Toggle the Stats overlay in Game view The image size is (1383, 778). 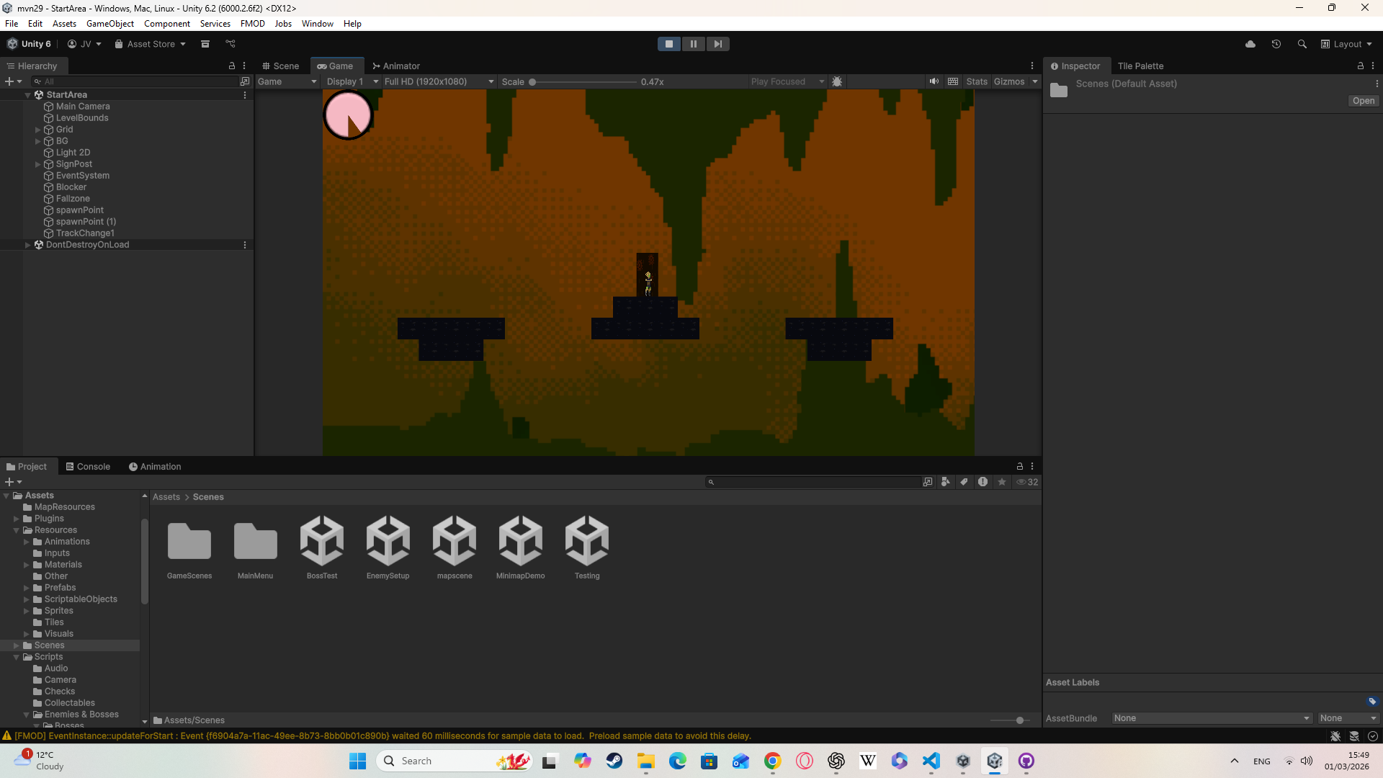pos(977,81)
